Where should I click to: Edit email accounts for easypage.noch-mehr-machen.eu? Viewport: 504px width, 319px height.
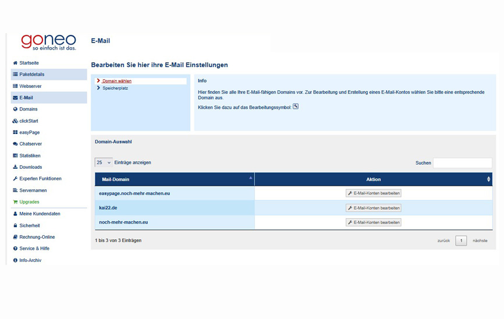(x=373, y=193)
